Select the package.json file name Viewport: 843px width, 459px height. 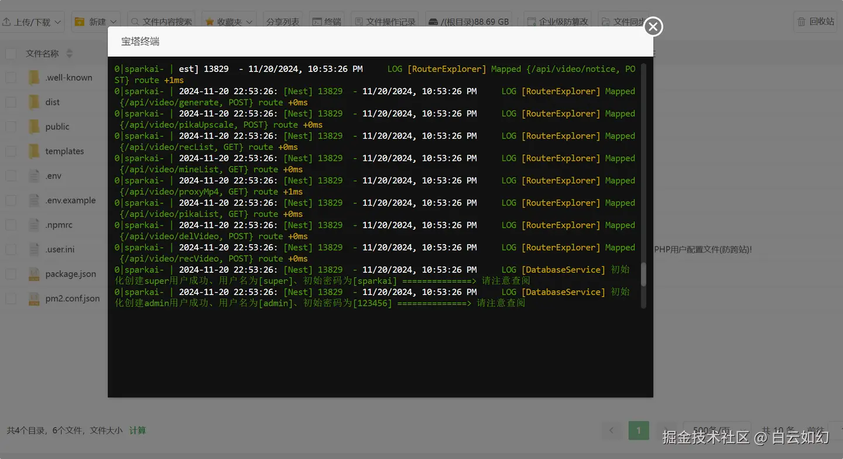70,274
